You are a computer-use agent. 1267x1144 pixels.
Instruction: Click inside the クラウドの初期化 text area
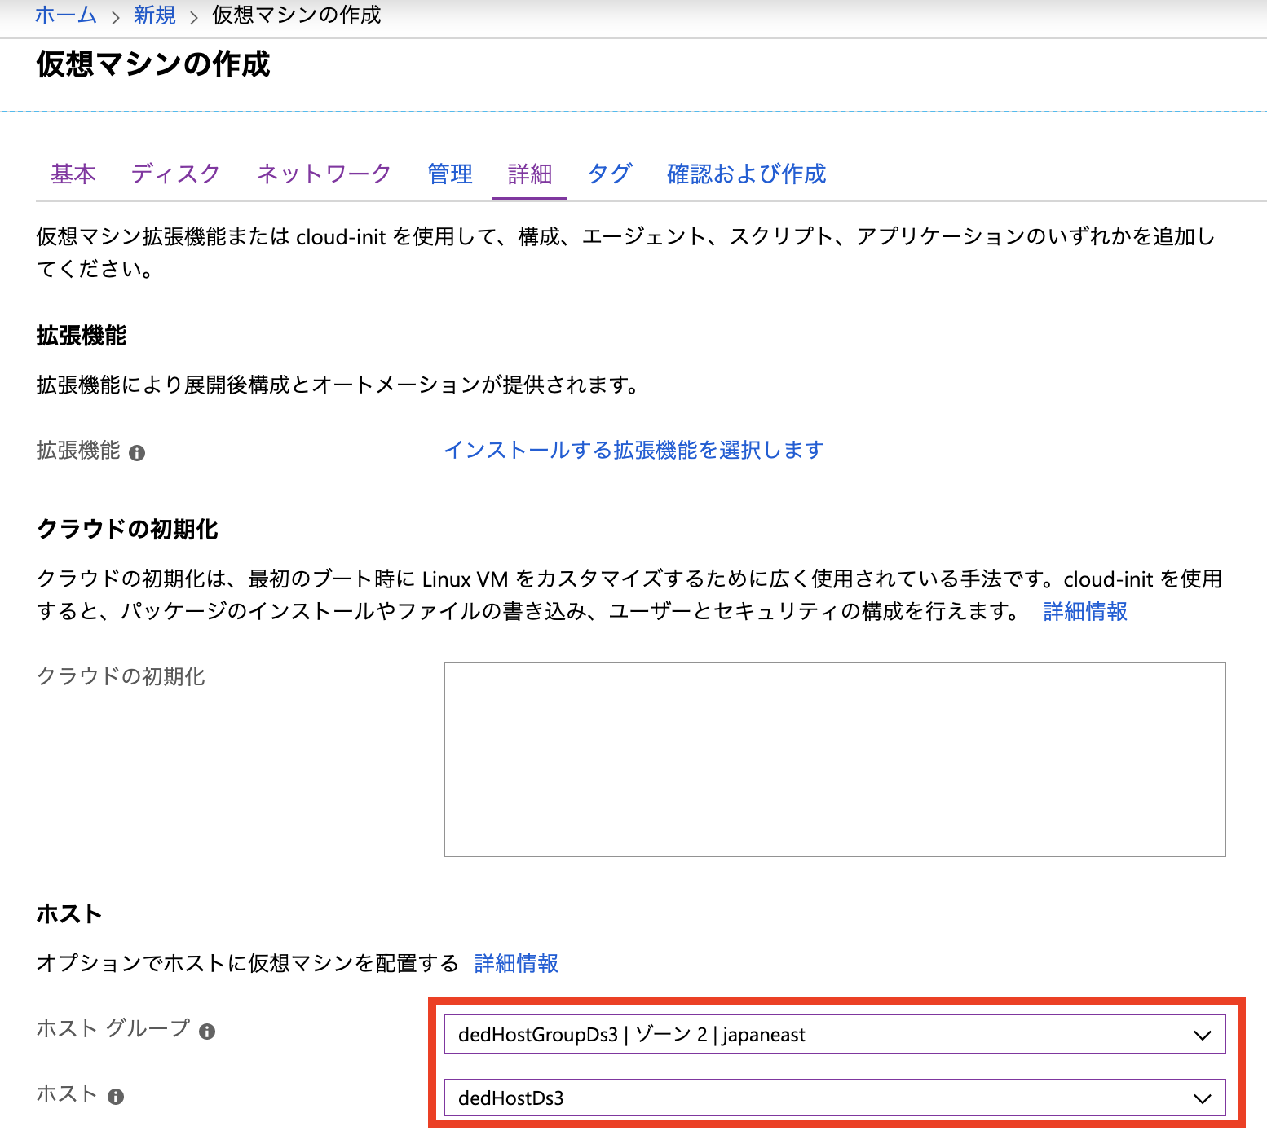[x=833, y=759]
